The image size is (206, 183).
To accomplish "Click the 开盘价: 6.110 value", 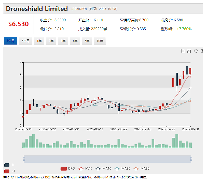I will pos(91,20).
